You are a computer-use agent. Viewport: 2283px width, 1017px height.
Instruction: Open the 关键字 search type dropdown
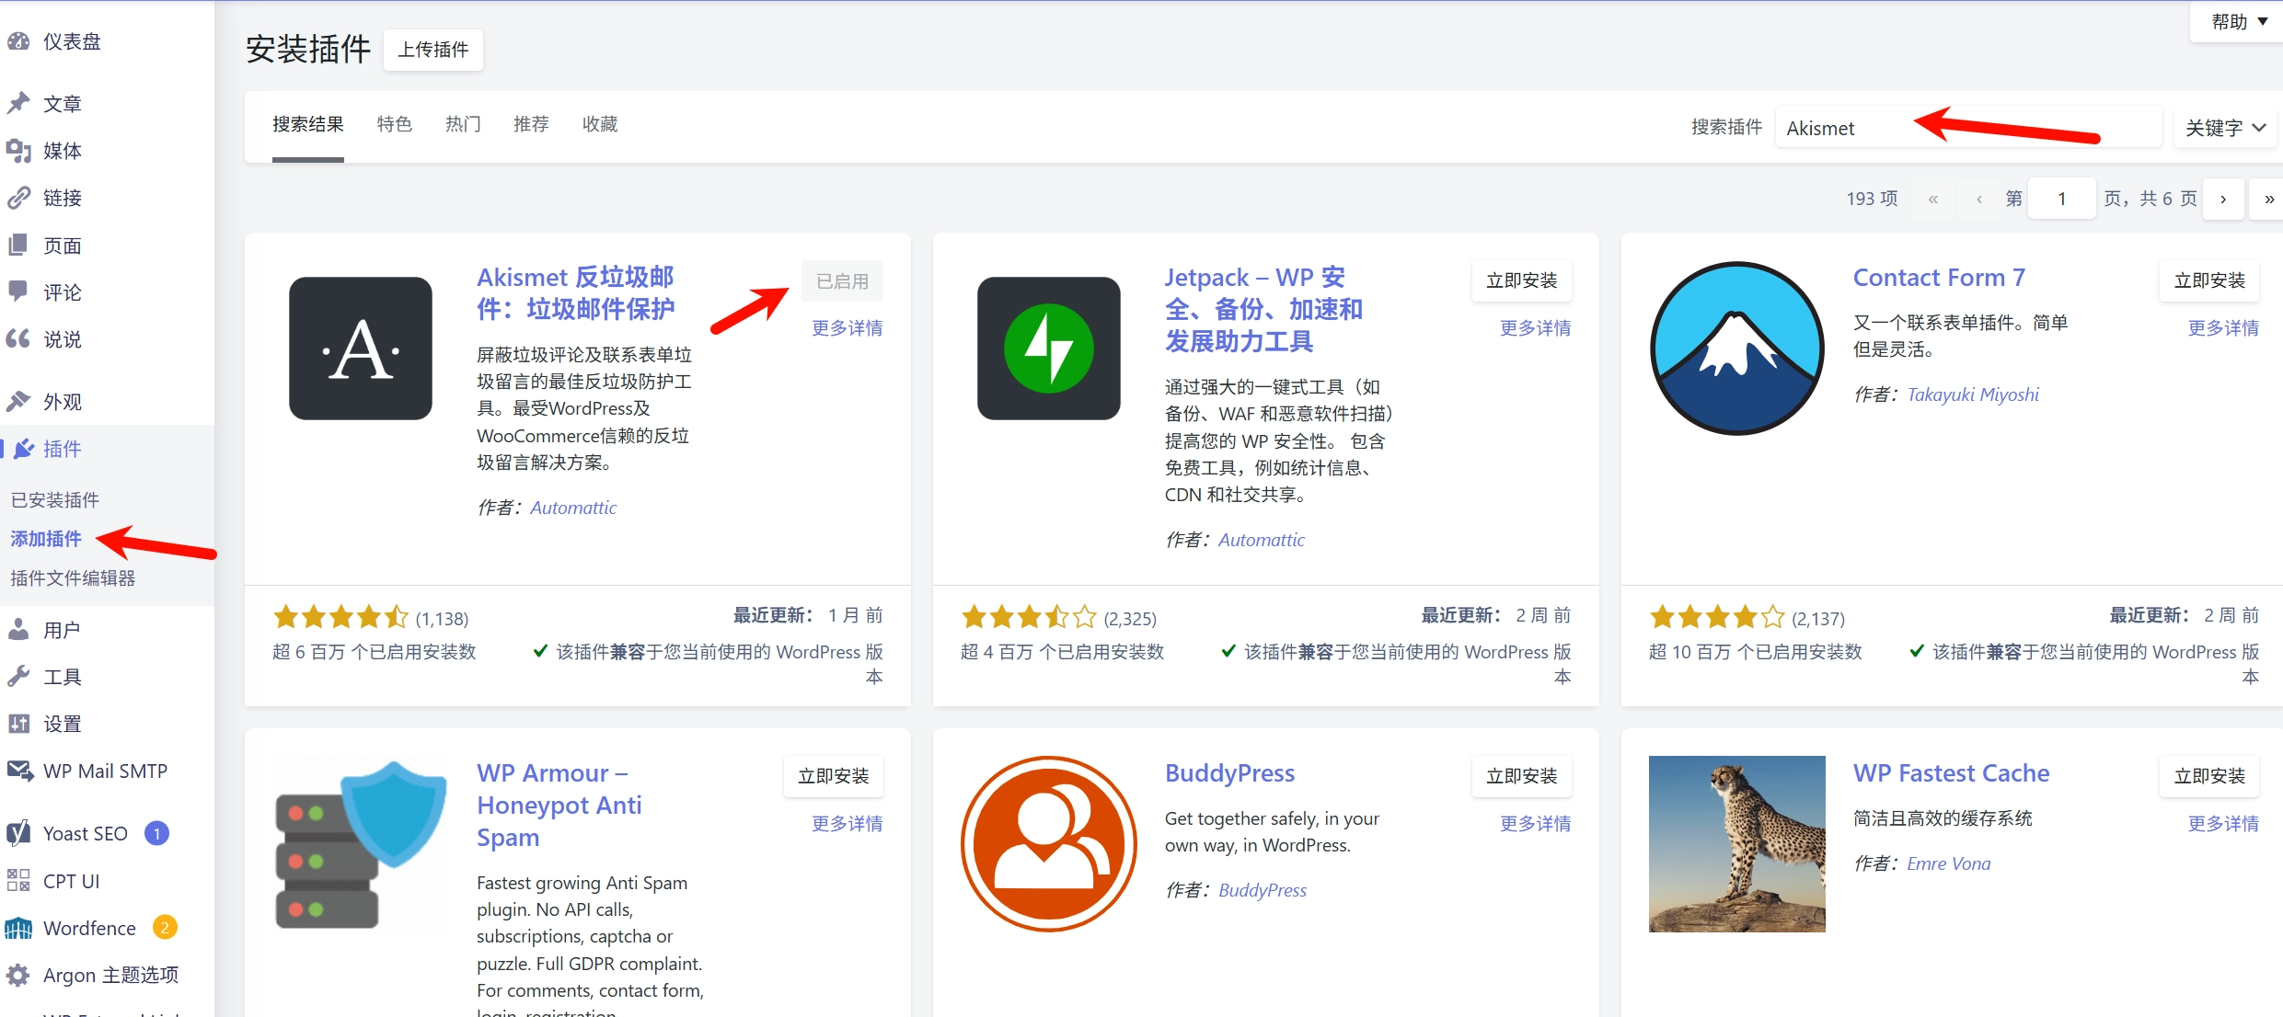point(2225,128)
